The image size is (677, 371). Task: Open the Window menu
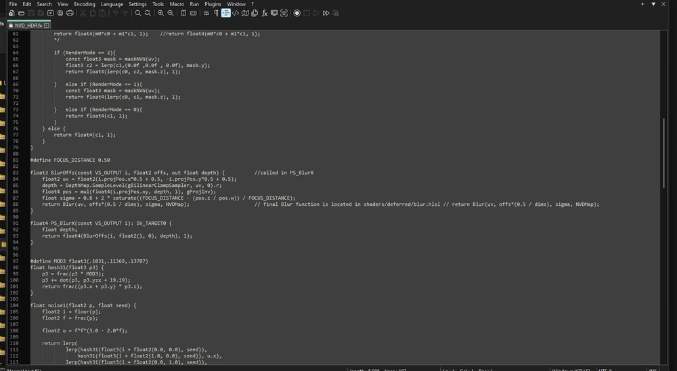(236, 4)
